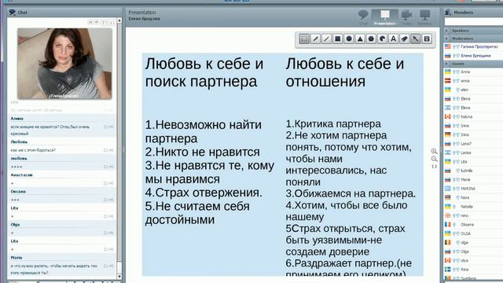Zoom in on the presentation slide

pos(434,151)
